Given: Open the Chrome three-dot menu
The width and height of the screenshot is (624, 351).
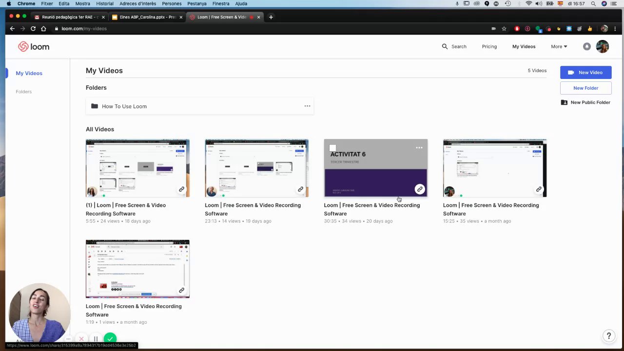Looking at the screenshot, I should (x=615, y=29).
